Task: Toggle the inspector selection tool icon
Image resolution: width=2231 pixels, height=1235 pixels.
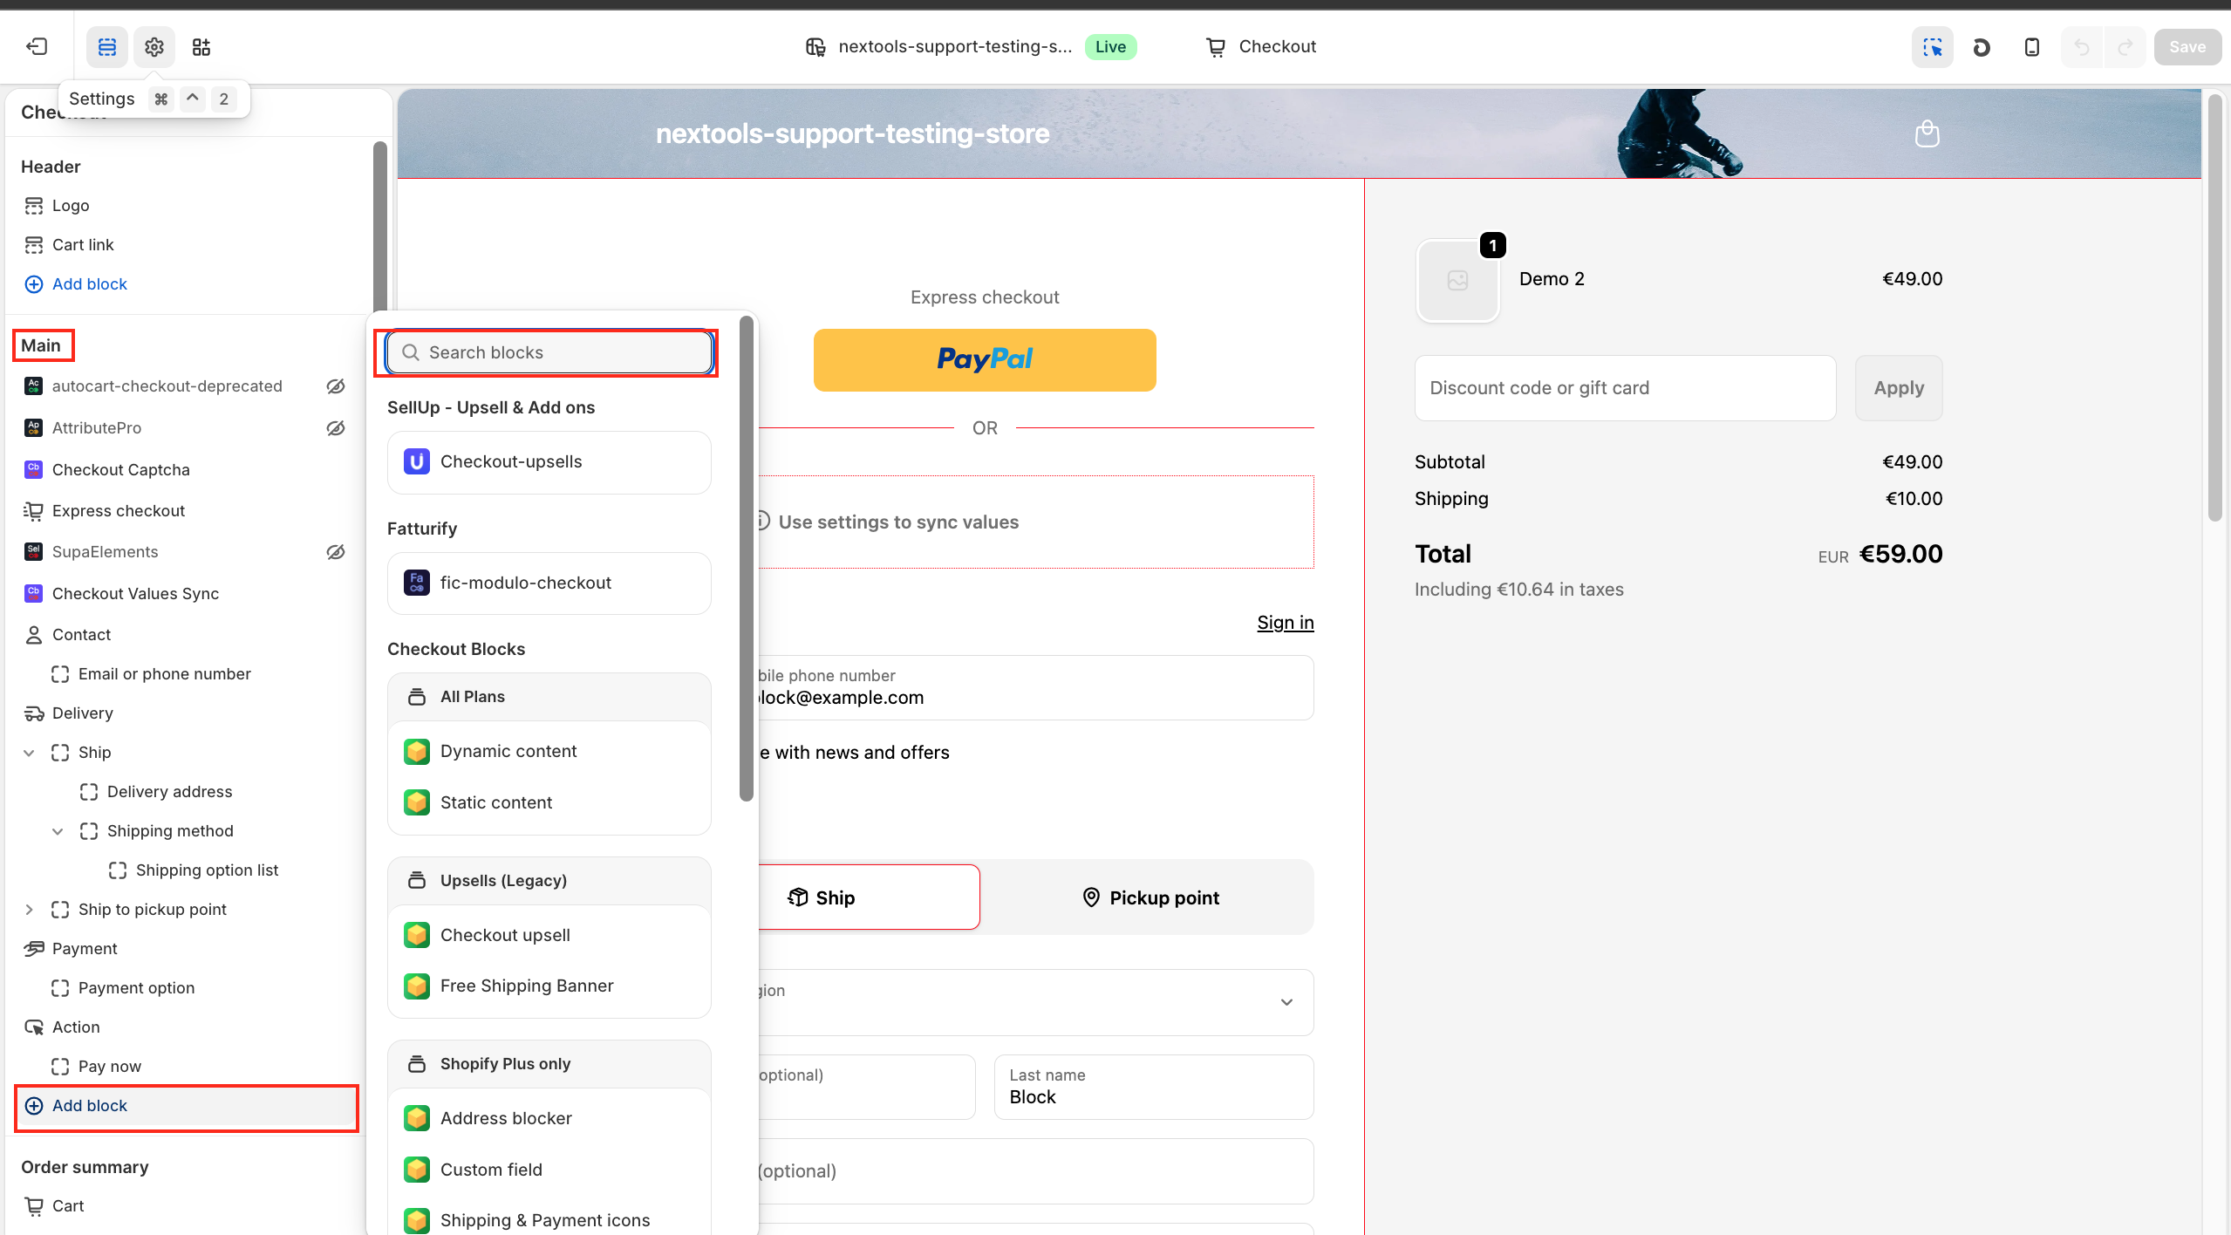Action: 1932,47
